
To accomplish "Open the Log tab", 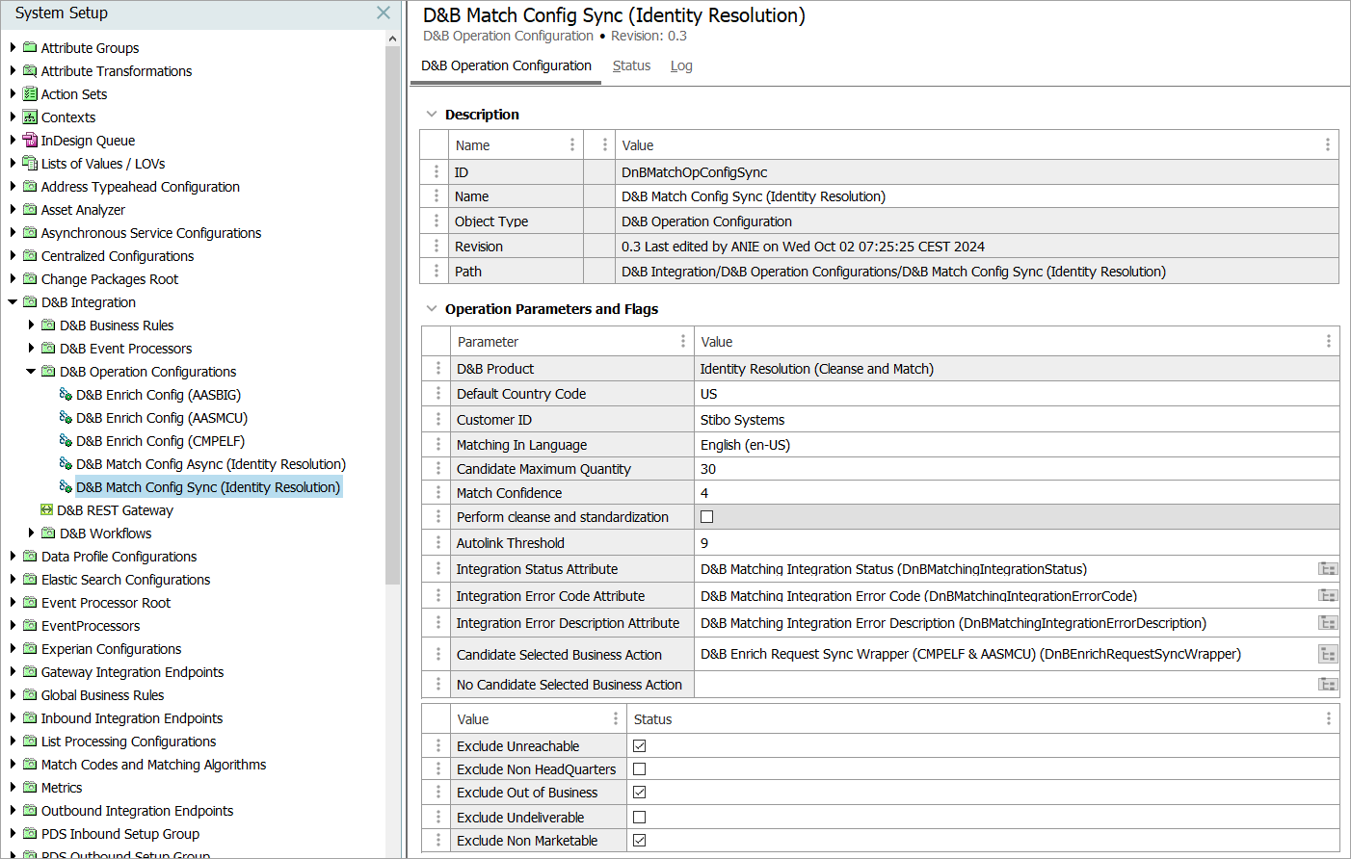I will pyautogui.click(x=681, y=65).
